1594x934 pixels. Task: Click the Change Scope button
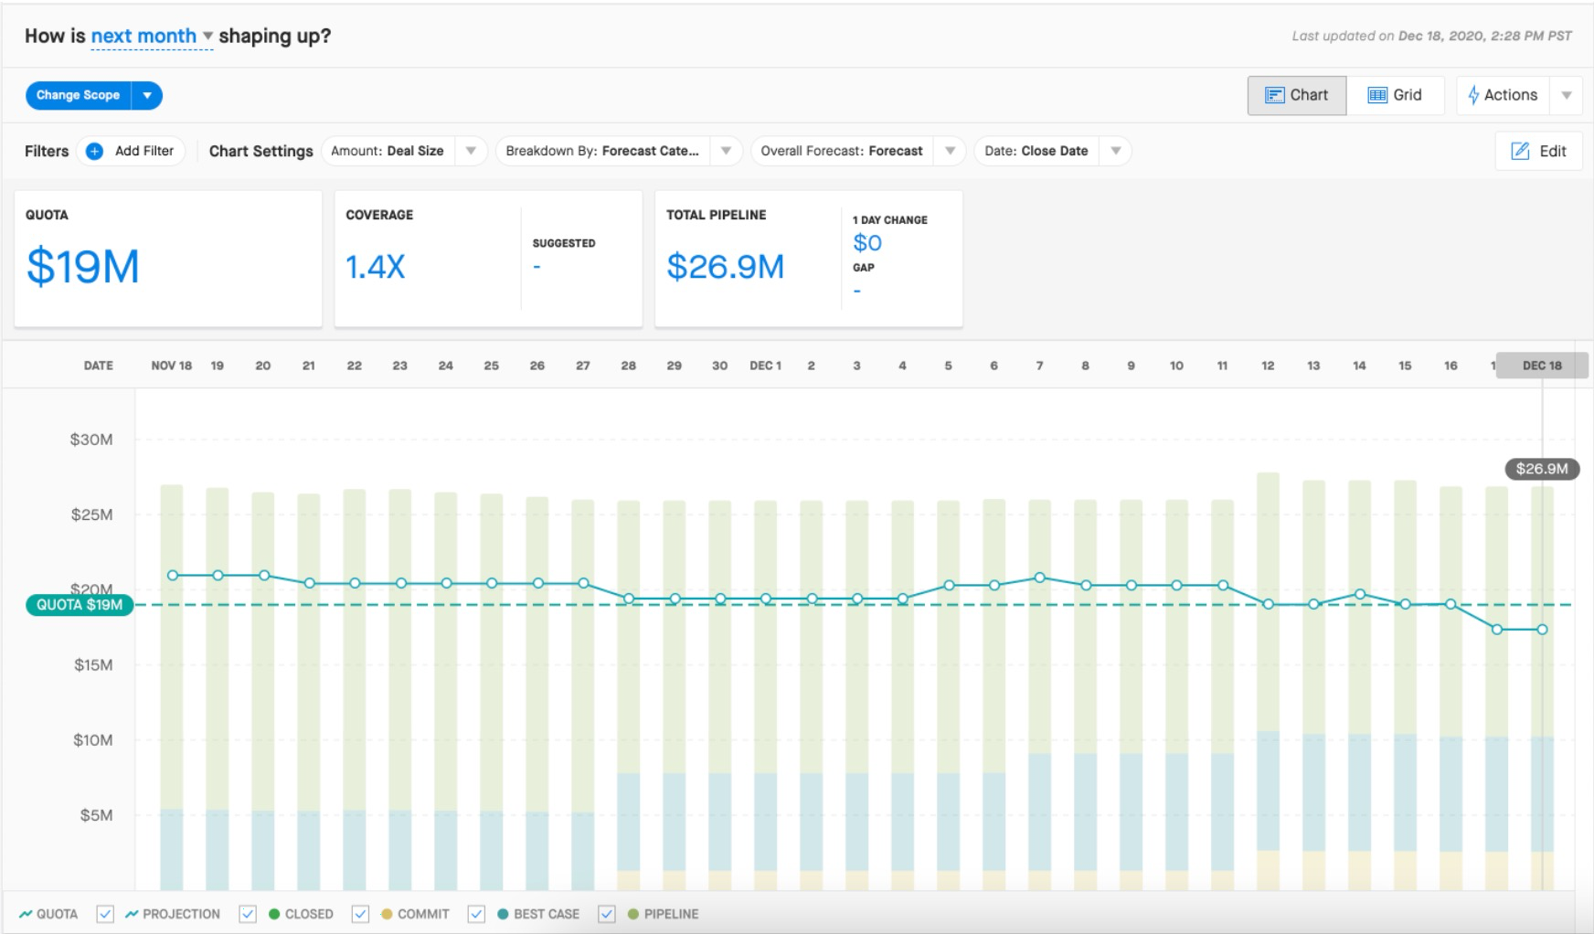tap(79, 95)
